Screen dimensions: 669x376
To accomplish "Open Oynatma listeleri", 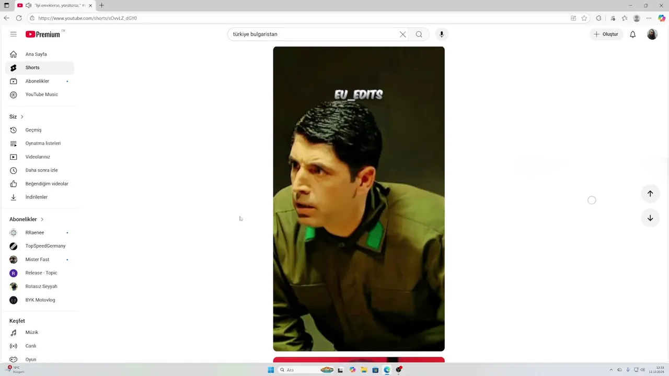I will 40,144.
